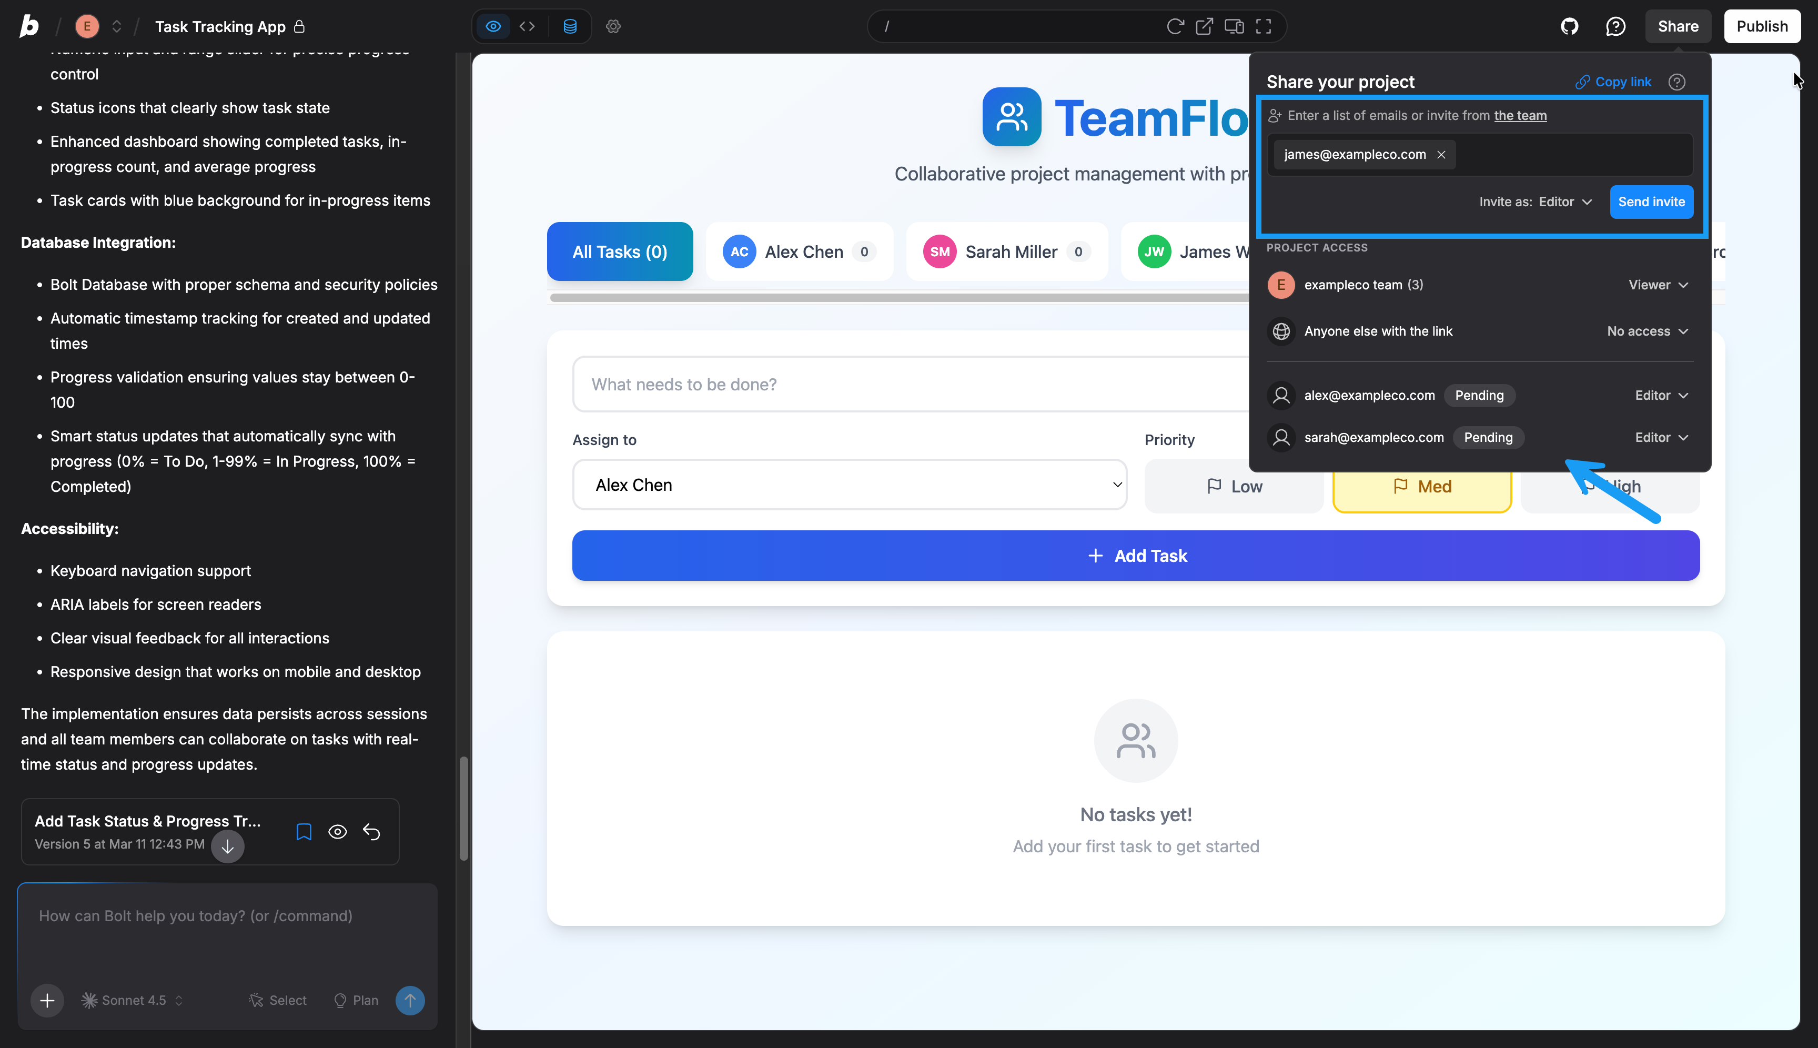Reload the preview page
The height and width of the screenshot is (1048, 1818).
pos(1175,27)
